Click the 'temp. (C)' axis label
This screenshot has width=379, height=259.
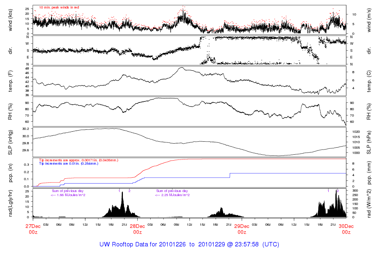point(369,81)
